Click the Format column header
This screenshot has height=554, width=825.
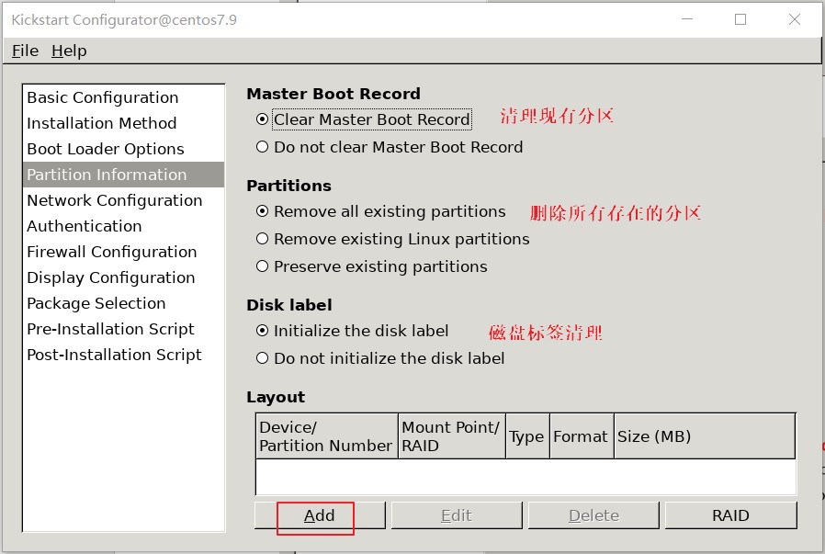point(582,436)
